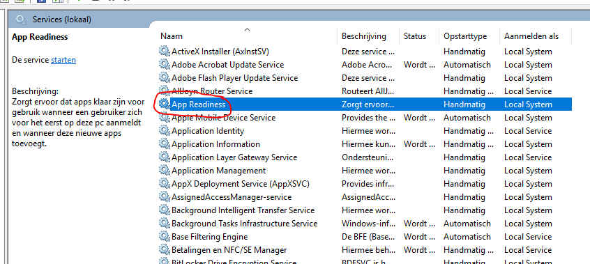Click the Background Tasks Infrastructure Service icon
The width and height of the screenshot is (590, 264).
pyautogui.click(x=164, y=223)
